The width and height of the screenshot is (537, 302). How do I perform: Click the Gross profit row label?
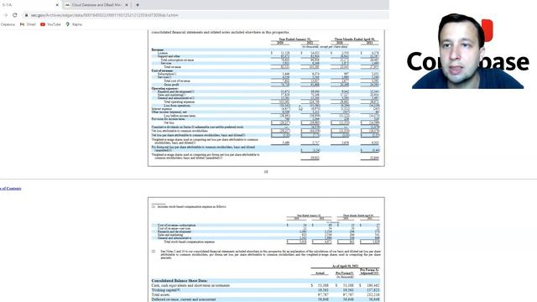coord(171,85)
